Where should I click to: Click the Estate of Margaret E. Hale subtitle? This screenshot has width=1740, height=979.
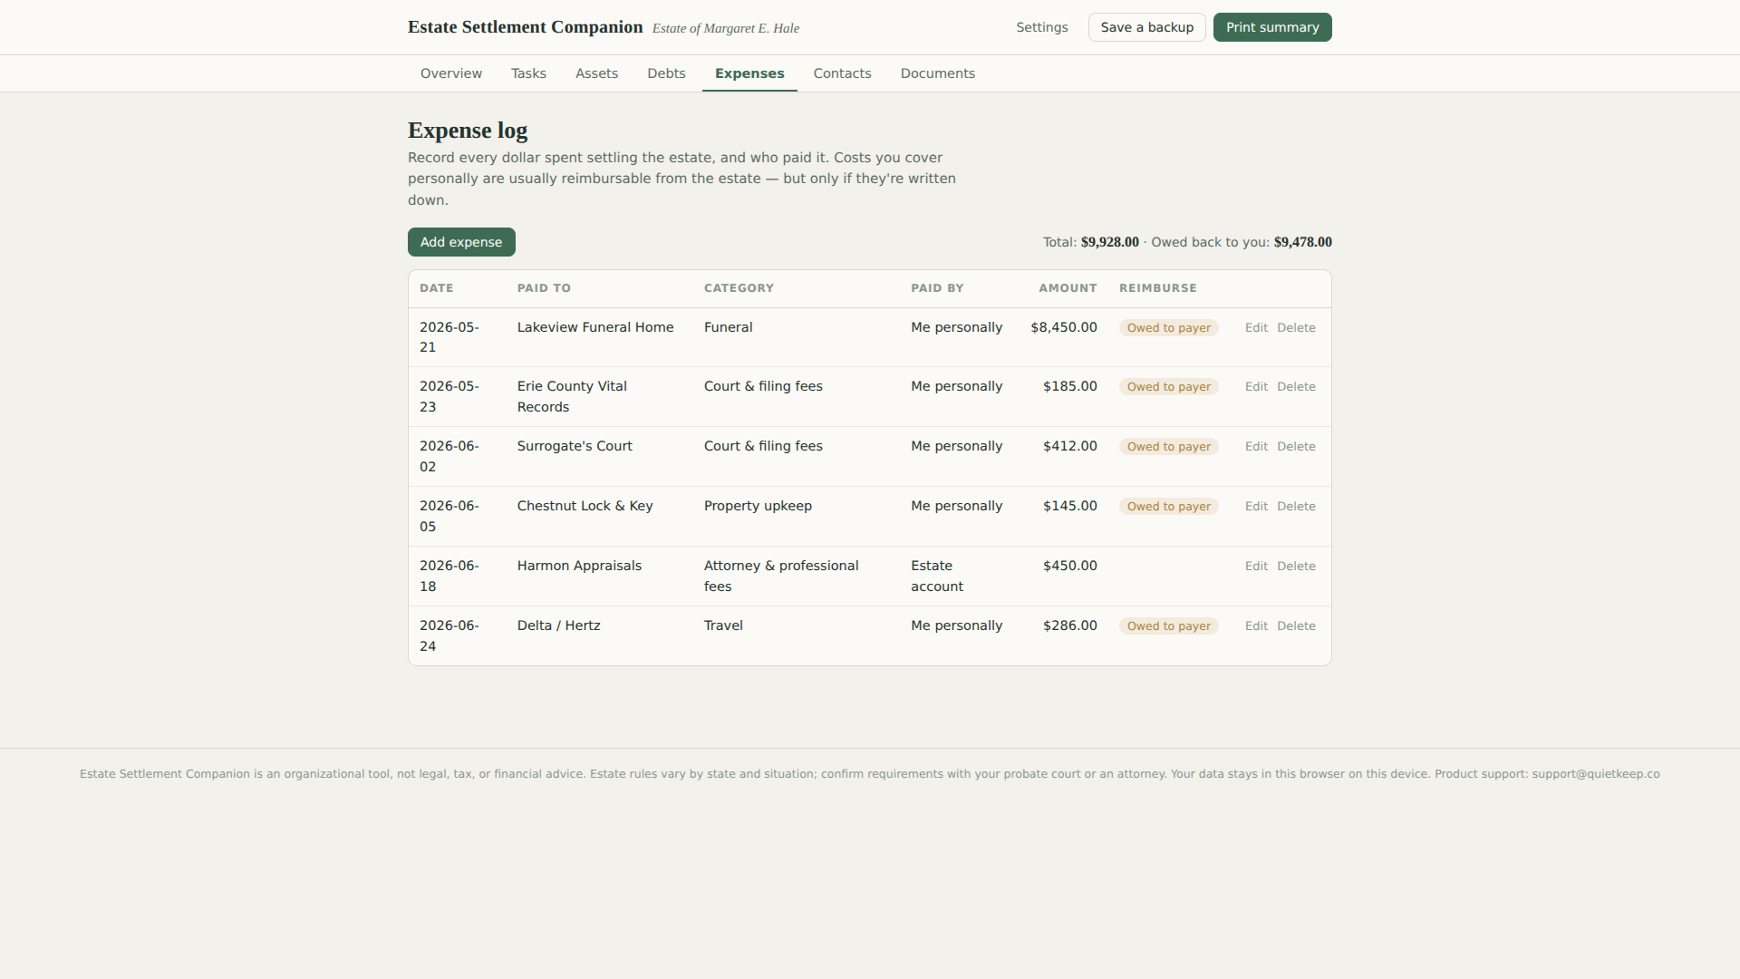coord(725,28)
